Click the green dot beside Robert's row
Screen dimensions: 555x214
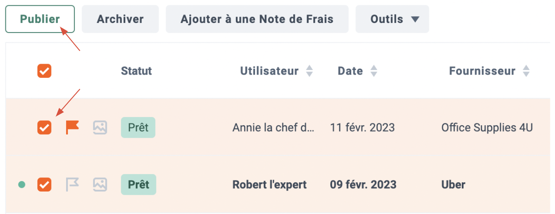[22, 184]
